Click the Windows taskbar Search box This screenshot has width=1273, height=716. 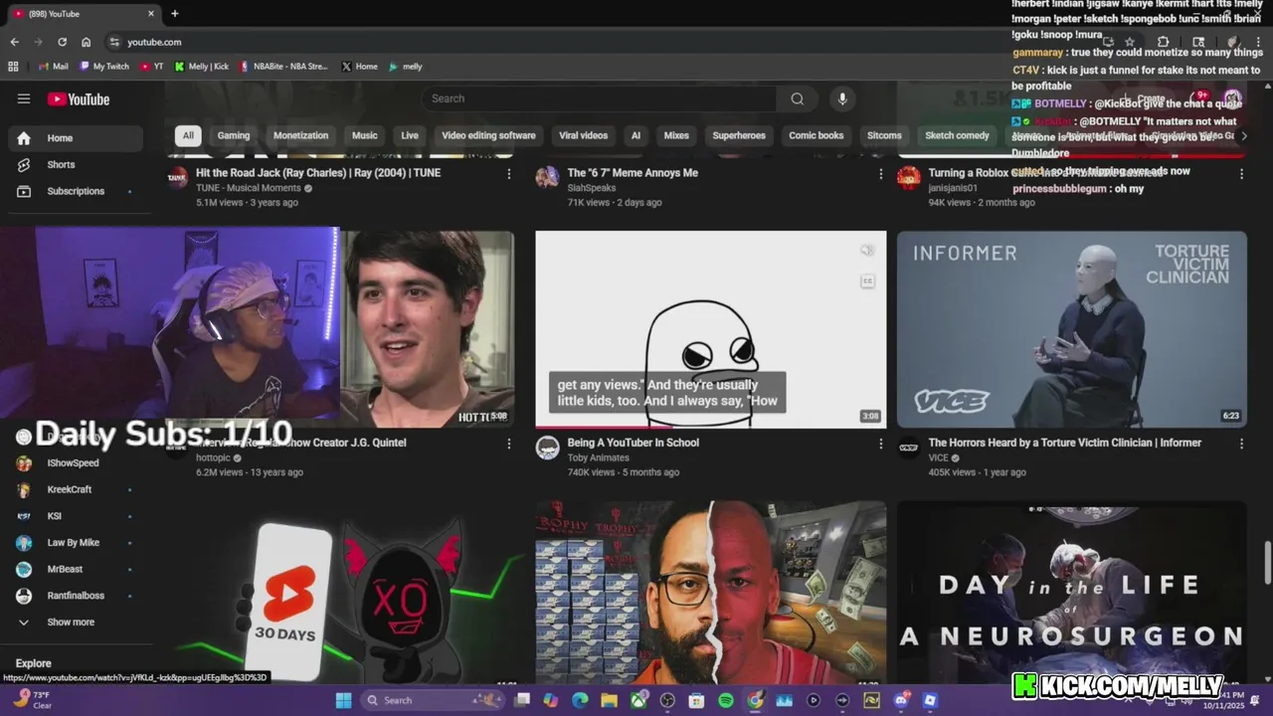pos(433,700)
